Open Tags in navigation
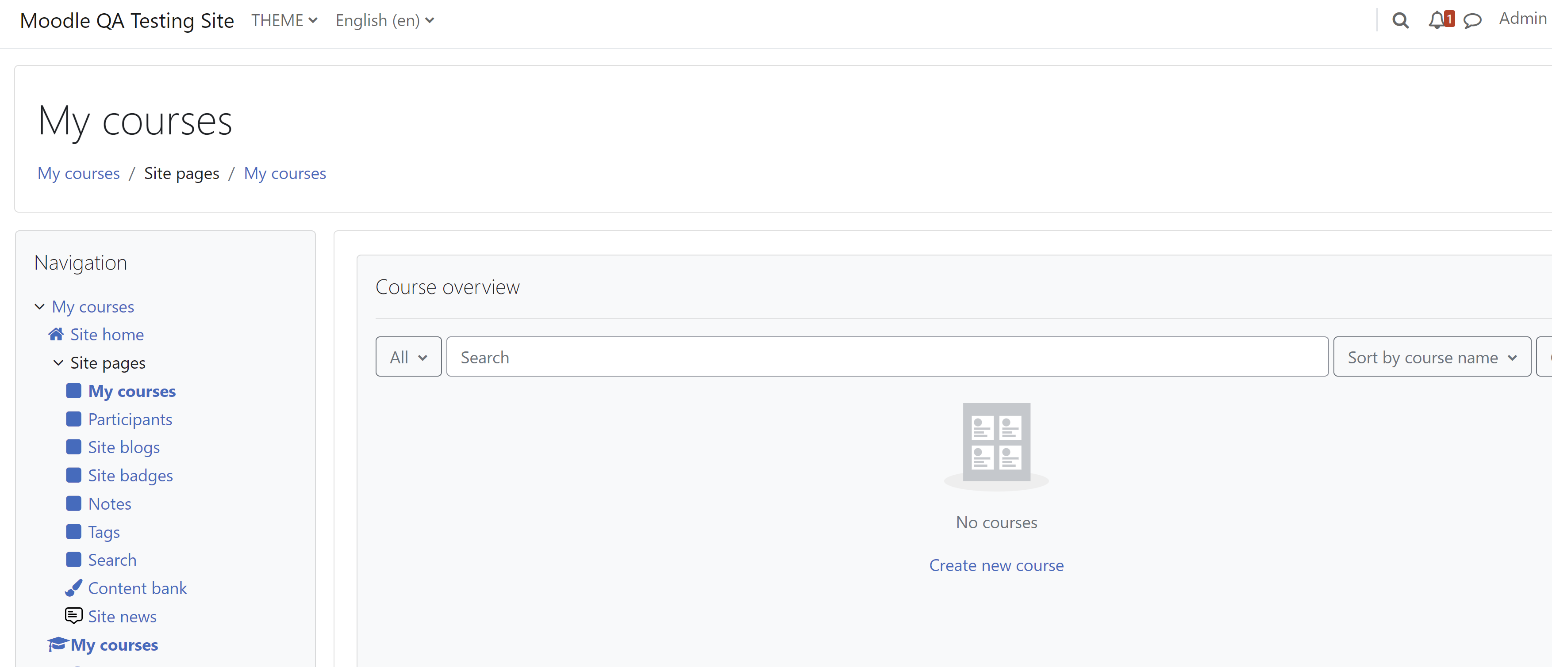The height and width of the screenshot is (667, 1552). click(104, 532)
